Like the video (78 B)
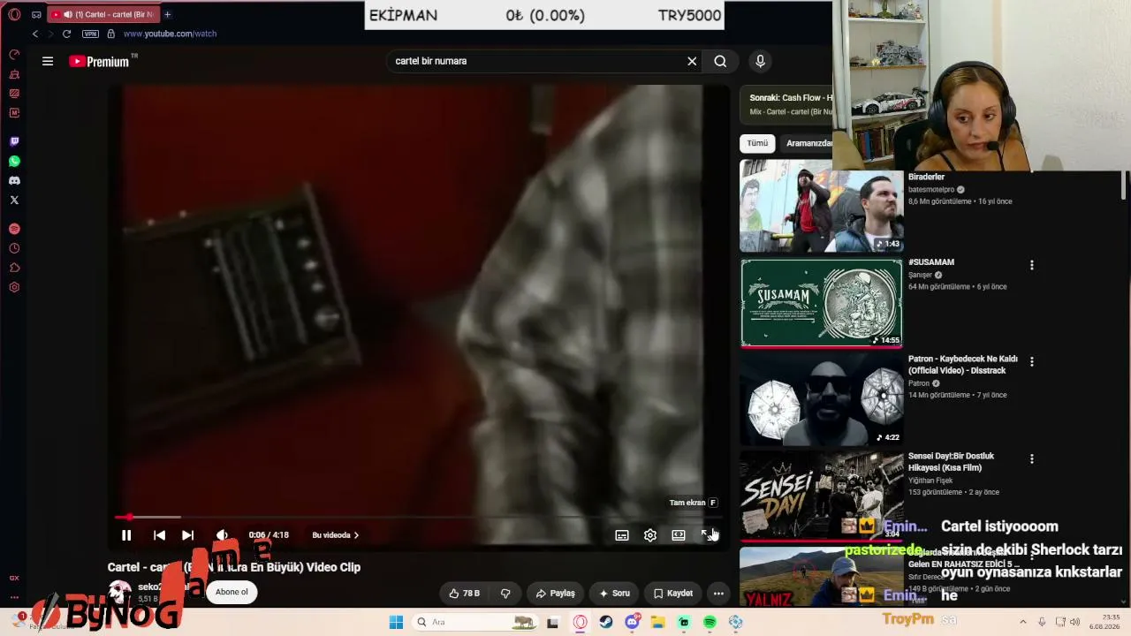Screen dimensions: 1131x636 pyautogui.click(x=465, y=594)
